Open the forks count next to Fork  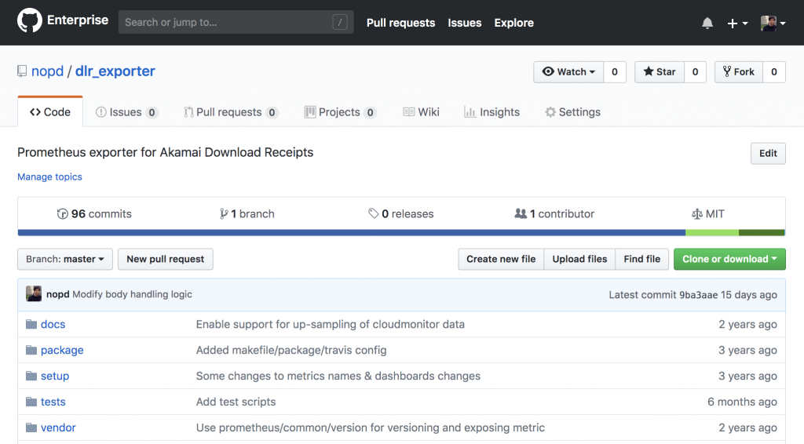click(x=773, y=72)
